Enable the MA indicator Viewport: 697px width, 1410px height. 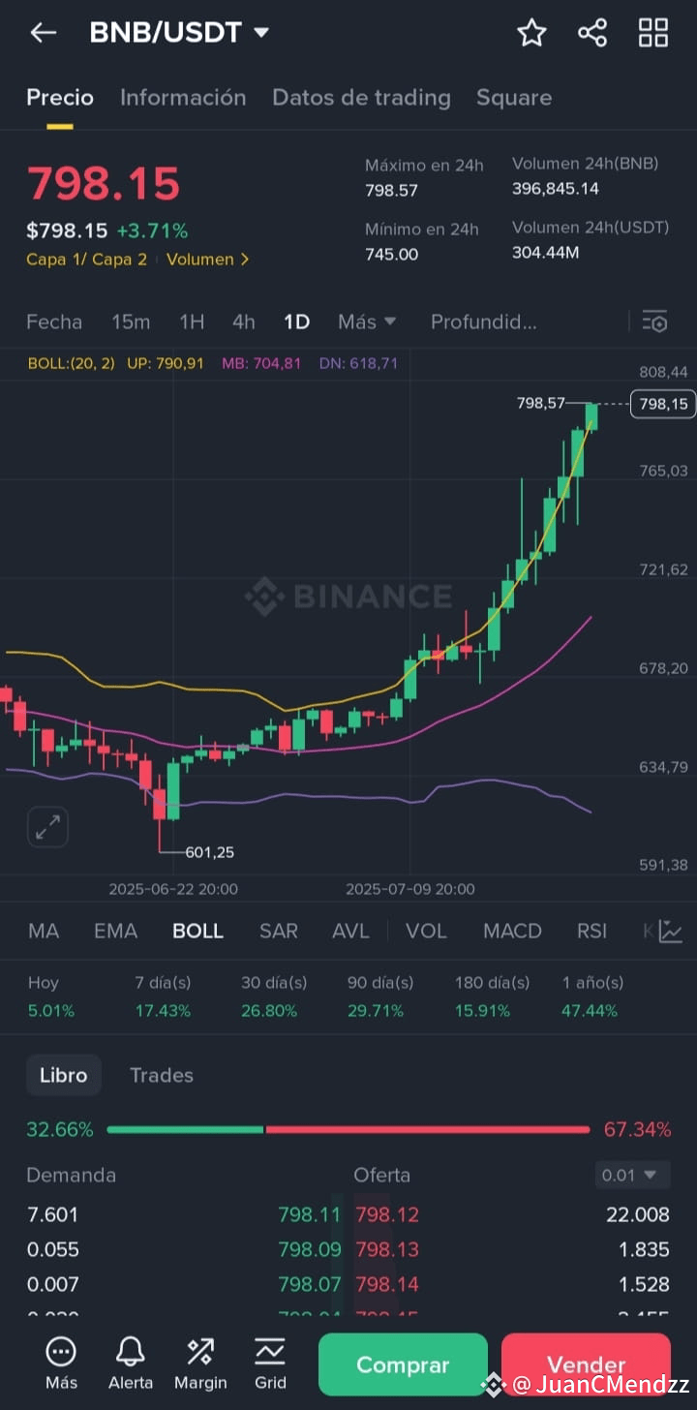click(x=44, y=931)
